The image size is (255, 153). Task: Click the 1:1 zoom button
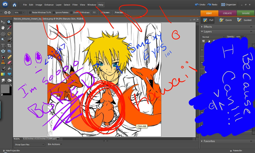[94, 12]
